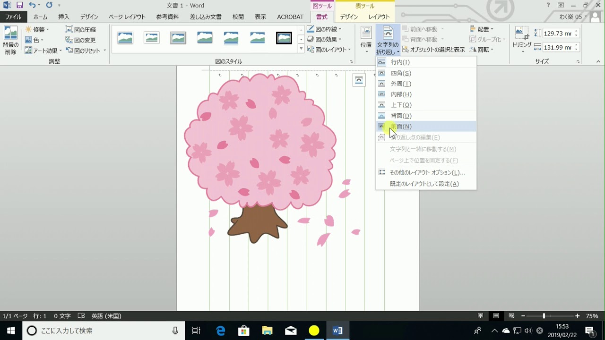Click 英語 (米国) language indicator

pos(106,316)
